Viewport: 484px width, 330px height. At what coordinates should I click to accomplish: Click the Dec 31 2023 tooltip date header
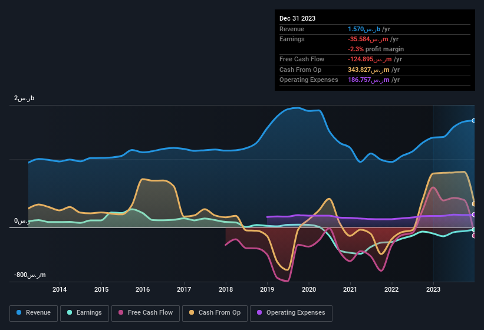(x=298, y=18)
